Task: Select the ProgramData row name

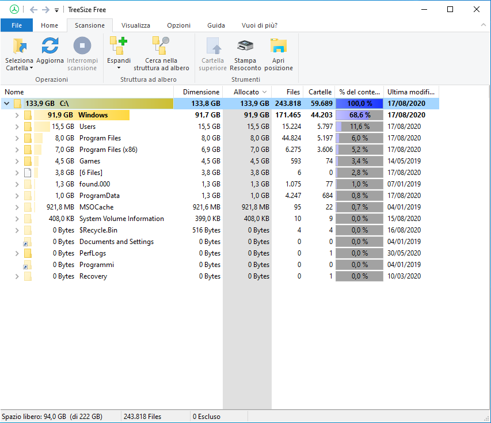Action: pyautogui.click(x=99, y=196)
